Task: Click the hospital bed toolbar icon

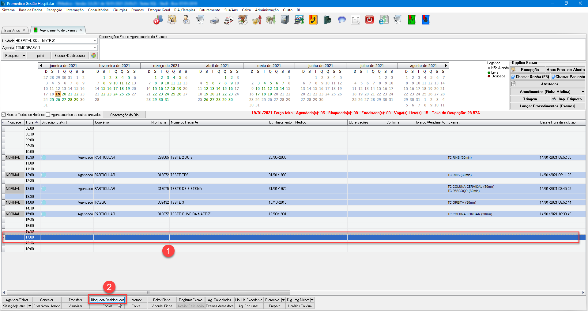Action: pos(214,20)
